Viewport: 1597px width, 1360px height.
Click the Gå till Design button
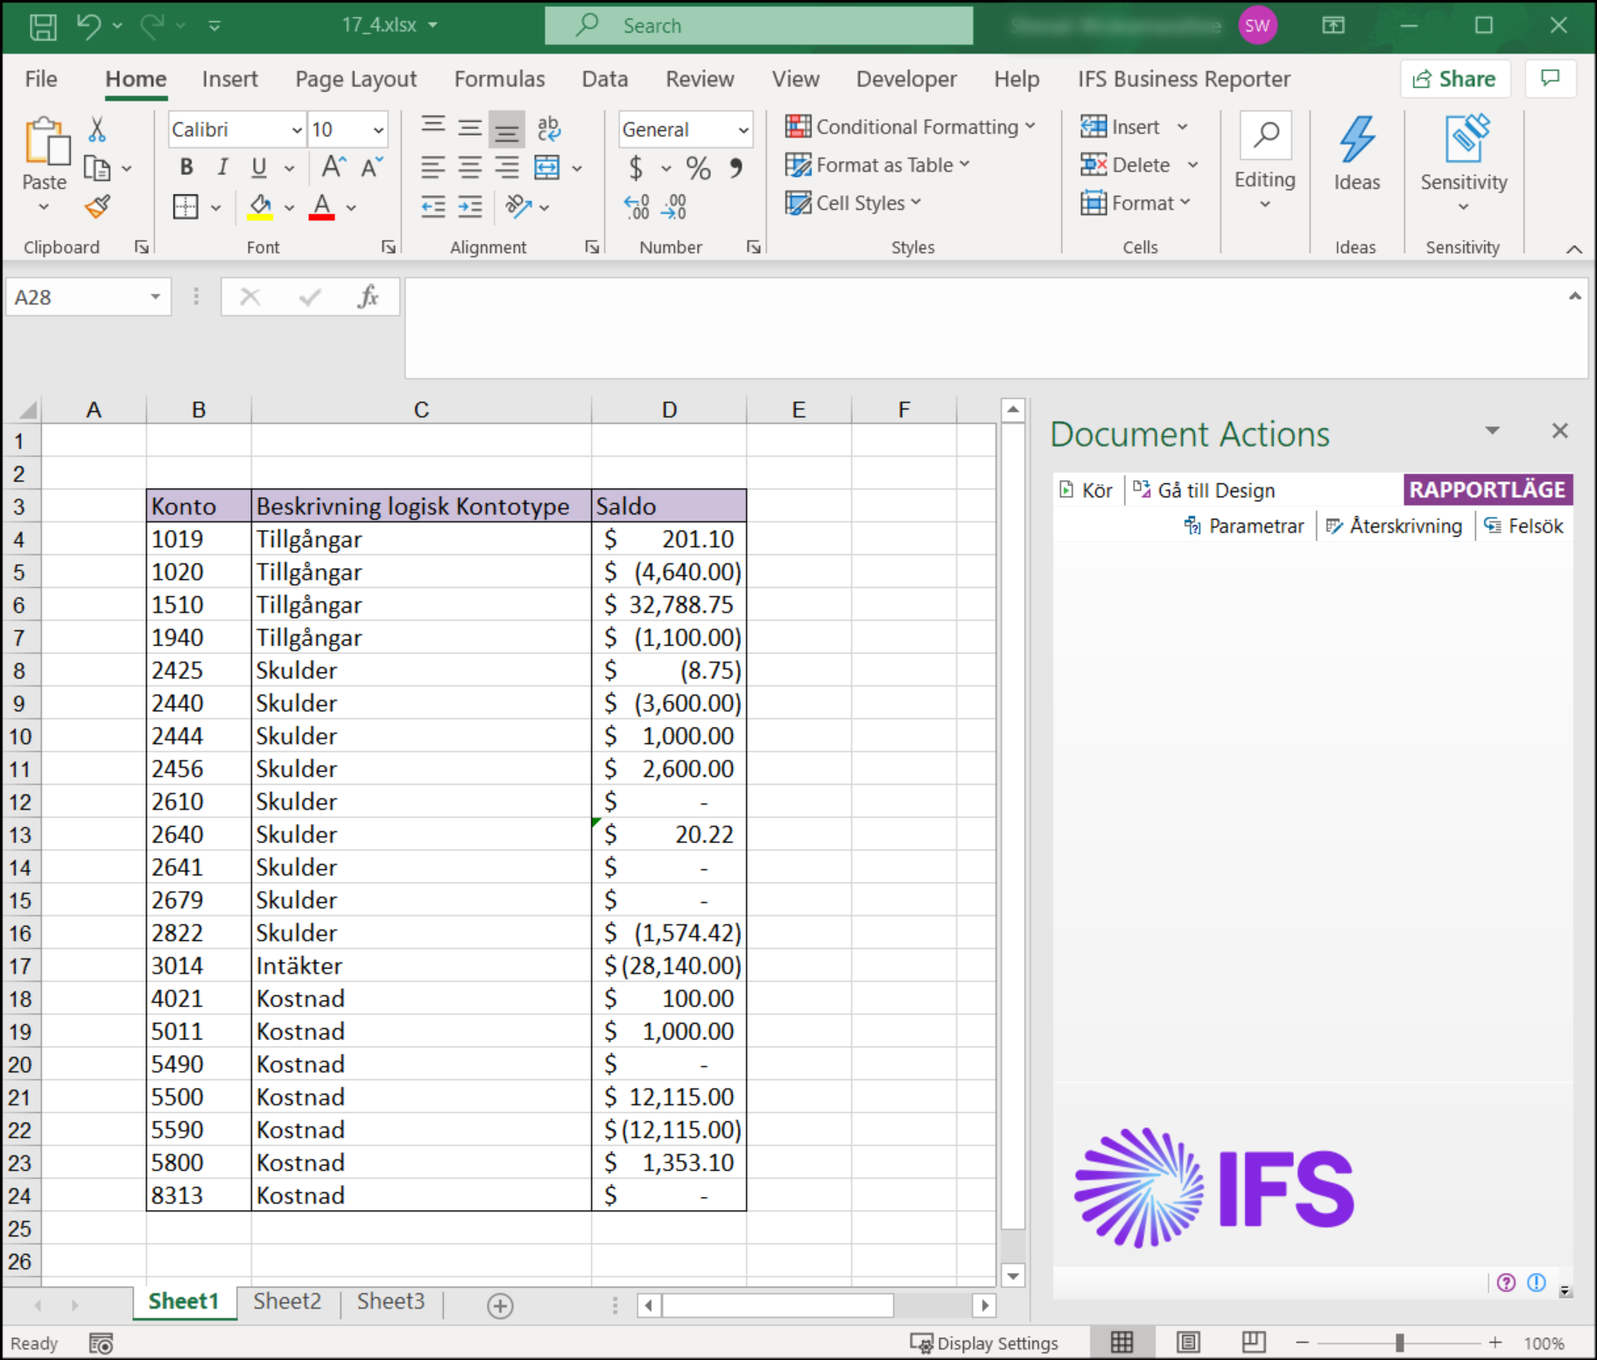click(x=1205, y=490)
